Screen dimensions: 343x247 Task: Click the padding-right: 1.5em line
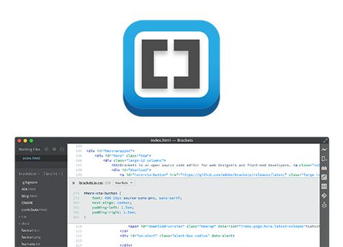pos(114,213)
